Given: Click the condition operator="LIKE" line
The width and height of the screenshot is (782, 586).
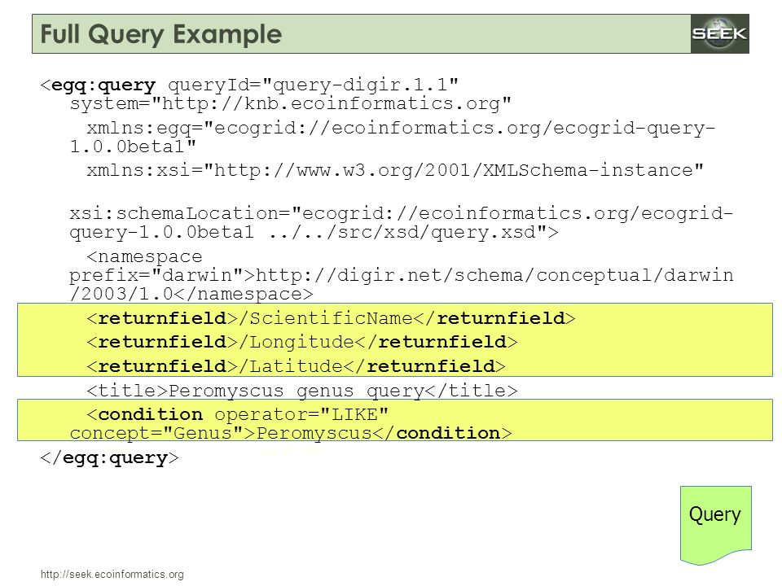Looking at the screenshot, I should (237, 414).
